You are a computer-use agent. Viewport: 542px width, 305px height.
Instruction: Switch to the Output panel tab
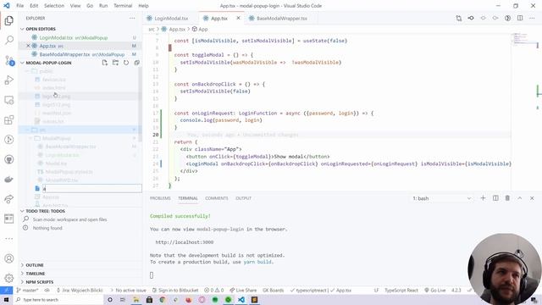[x=243, y=198]
